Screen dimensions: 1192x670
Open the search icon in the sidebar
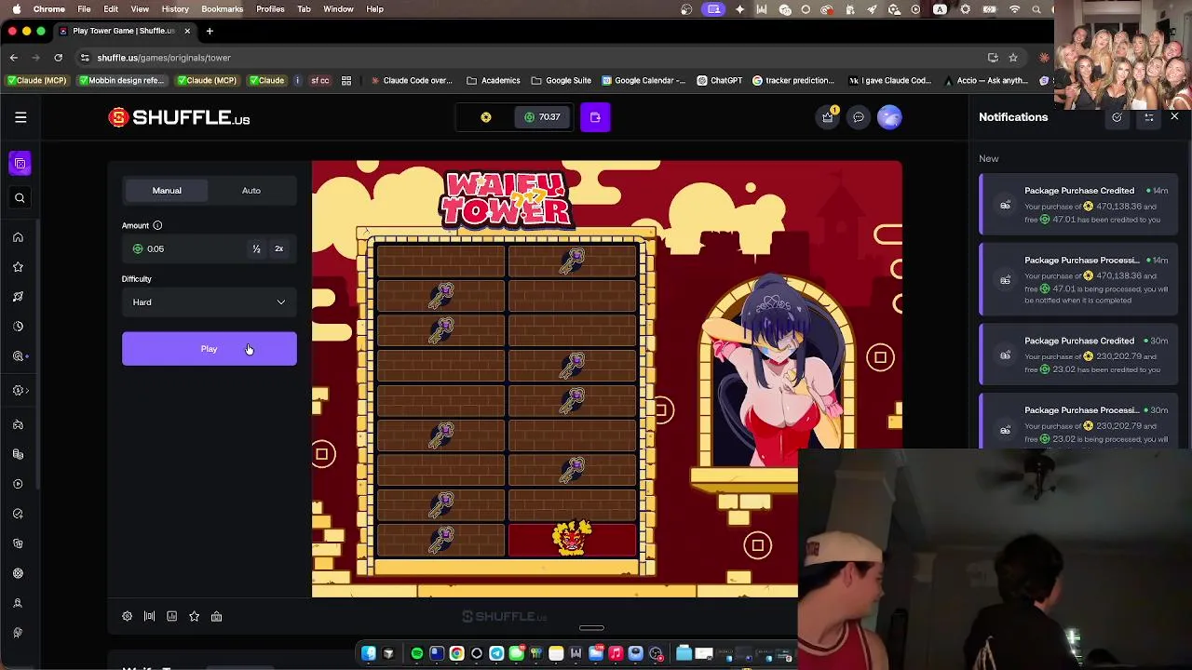[20, 197]
